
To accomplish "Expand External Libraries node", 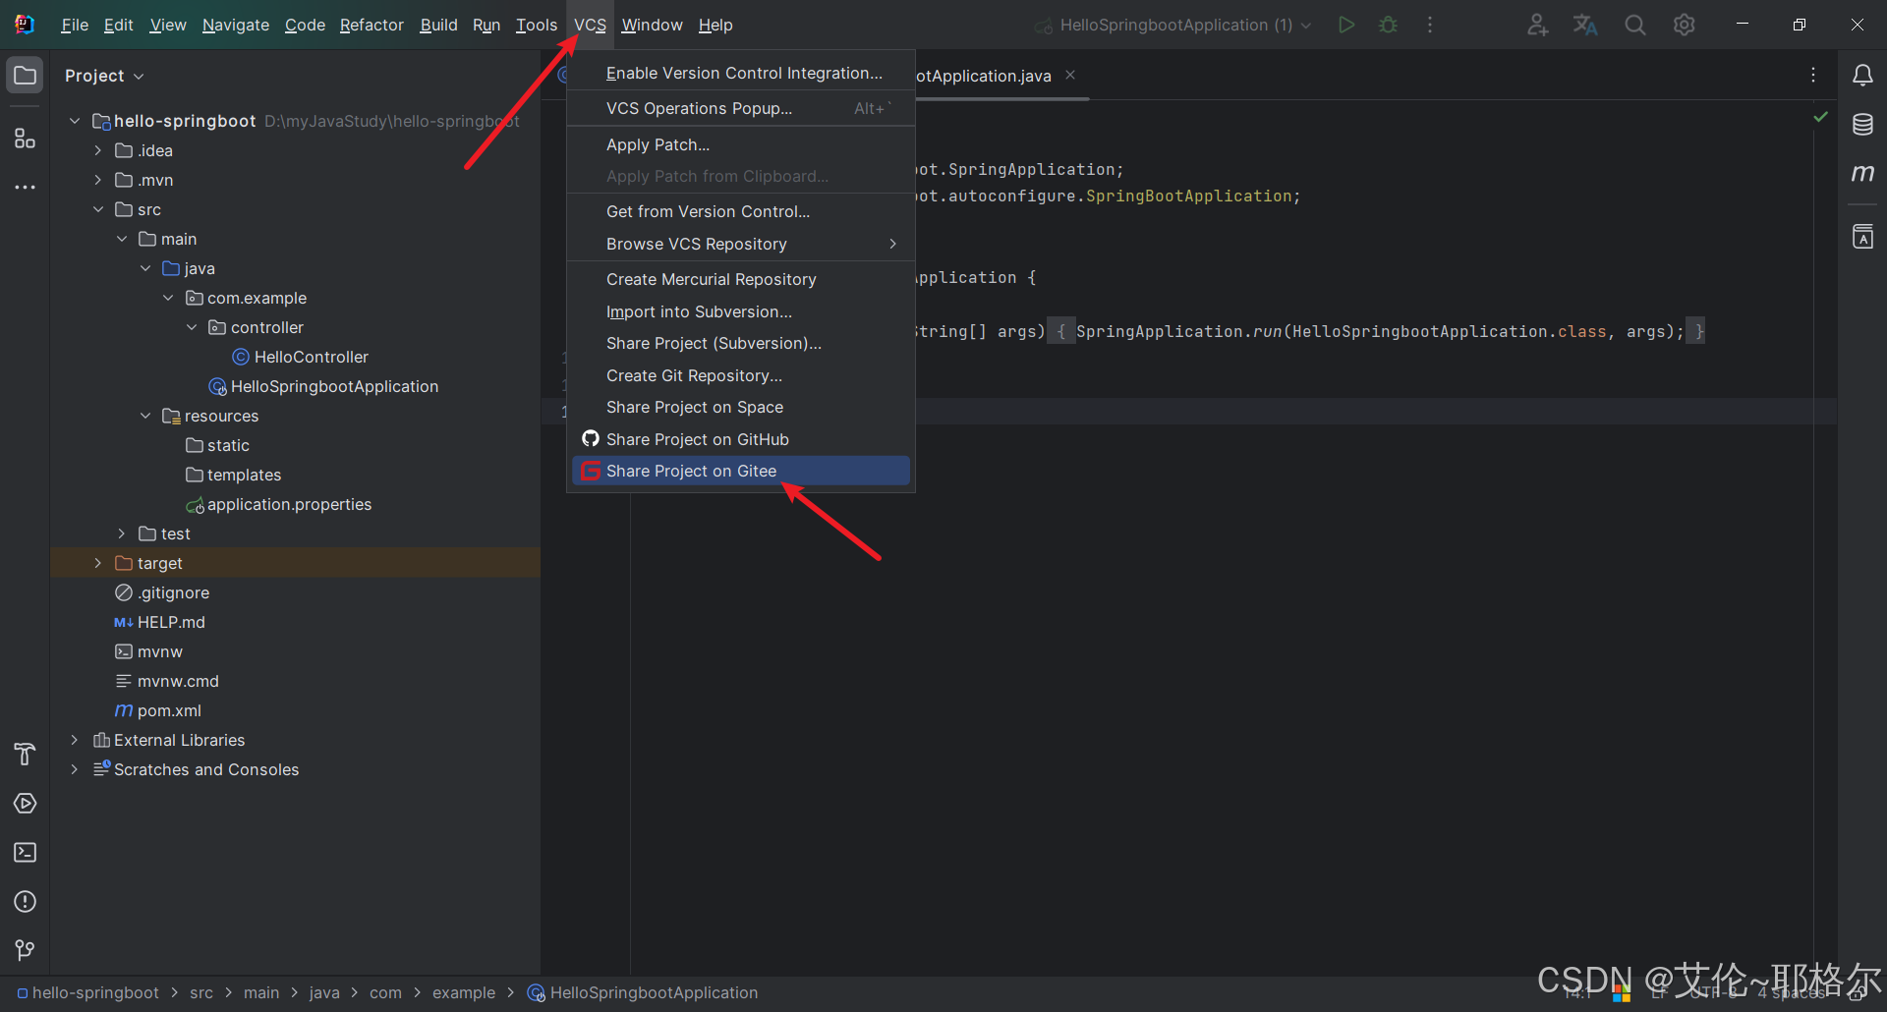I will coord(75,740).
